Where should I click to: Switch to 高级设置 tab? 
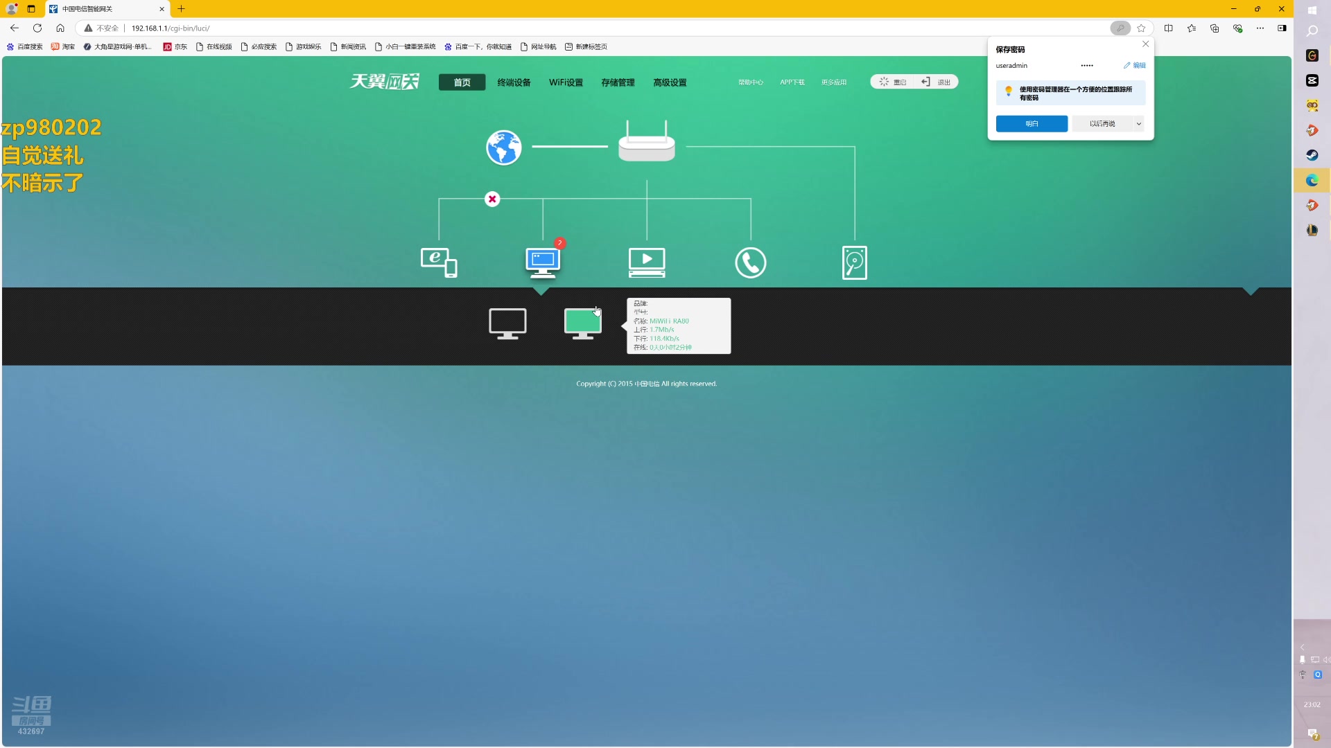point(670,82)
